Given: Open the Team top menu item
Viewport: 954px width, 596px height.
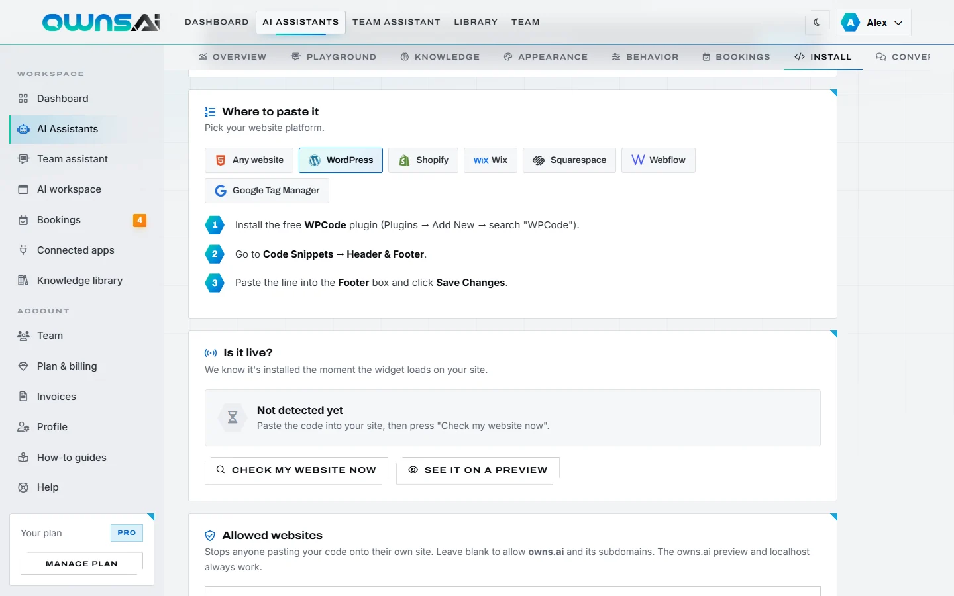Looking at the screenshot, I should pyautogui.click(x=525, y=22).
